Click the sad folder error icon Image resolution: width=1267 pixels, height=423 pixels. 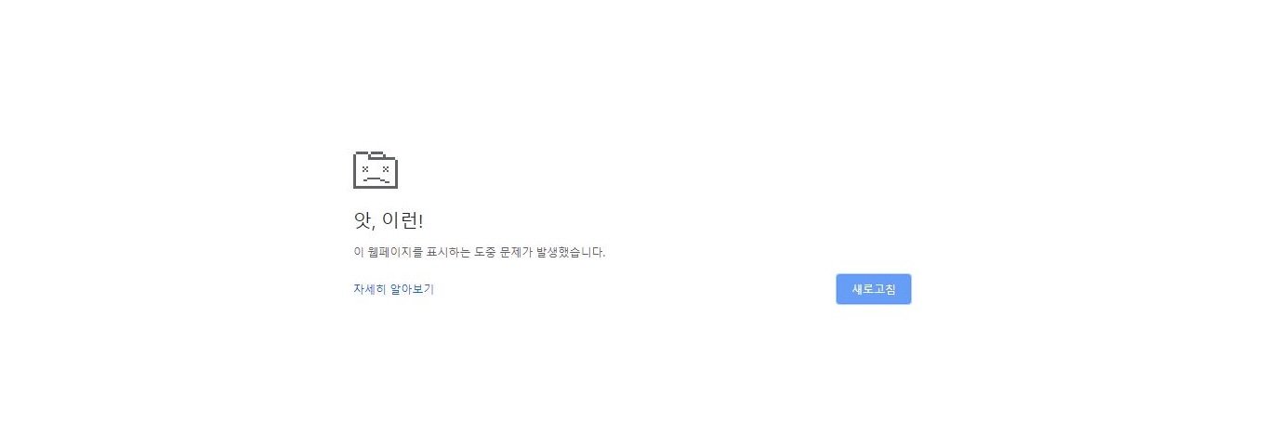(376, 169)
